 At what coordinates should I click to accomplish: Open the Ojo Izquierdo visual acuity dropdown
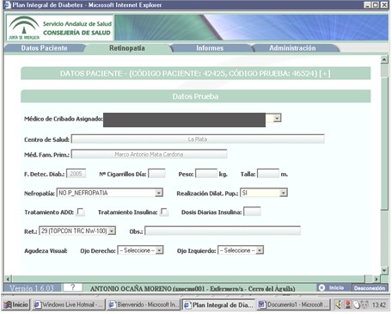click(x=260, y=250)
